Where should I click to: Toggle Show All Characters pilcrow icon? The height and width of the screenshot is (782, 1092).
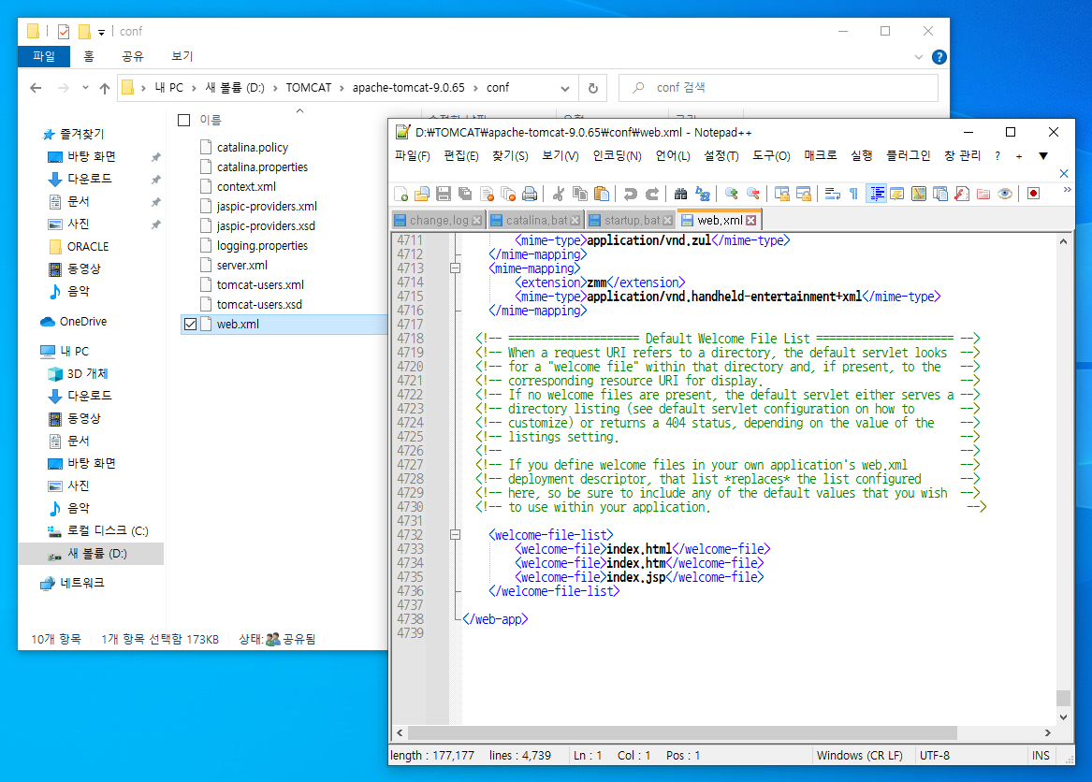pos(853,194)
